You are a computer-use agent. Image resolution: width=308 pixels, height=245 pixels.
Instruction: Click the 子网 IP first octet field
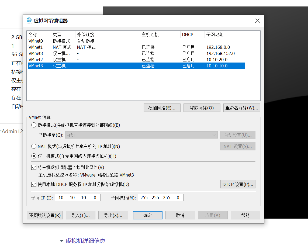(x=61, y=198)
